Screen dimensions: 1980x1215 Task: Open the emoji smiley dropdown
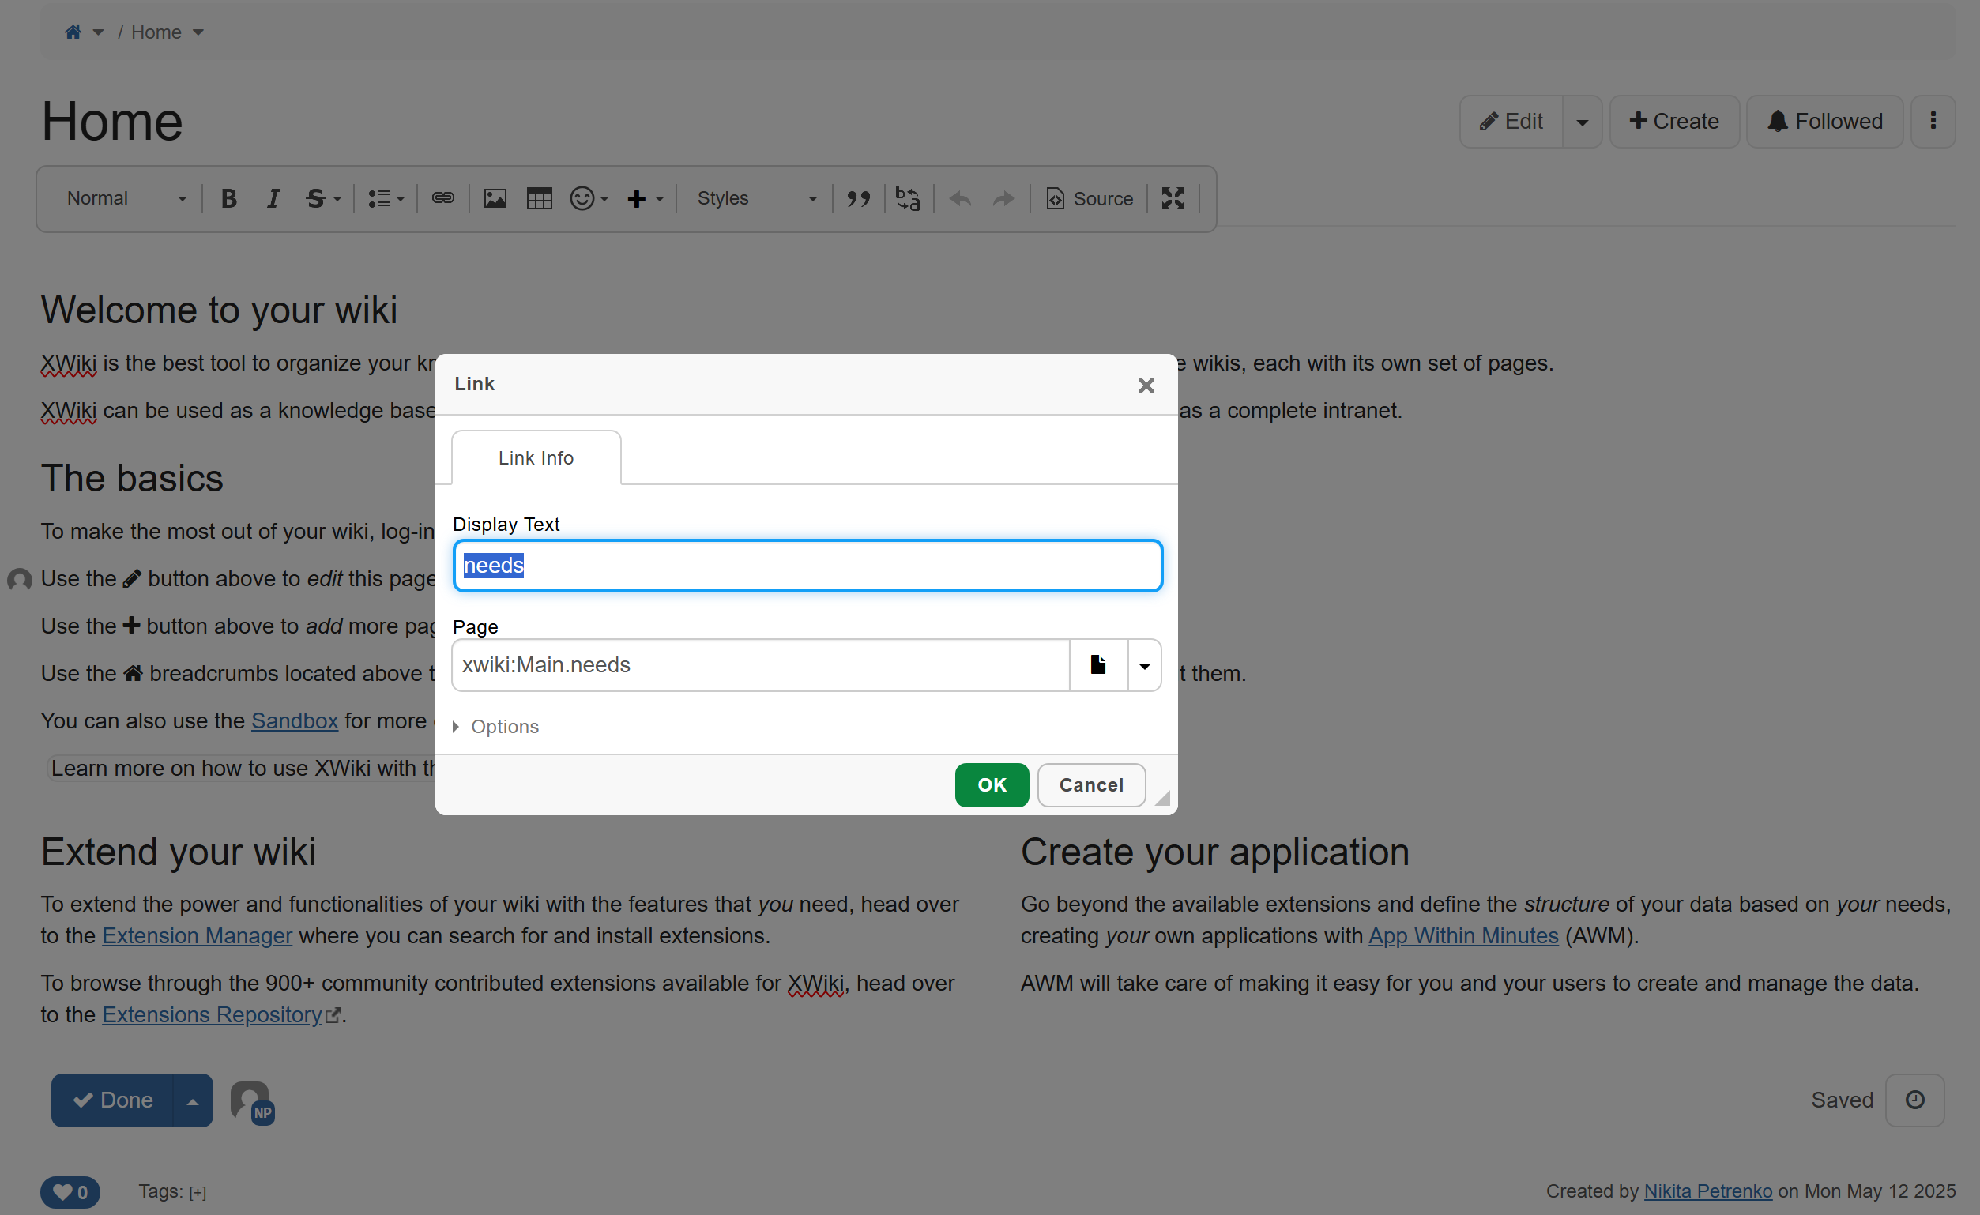[x=589, y=198]
